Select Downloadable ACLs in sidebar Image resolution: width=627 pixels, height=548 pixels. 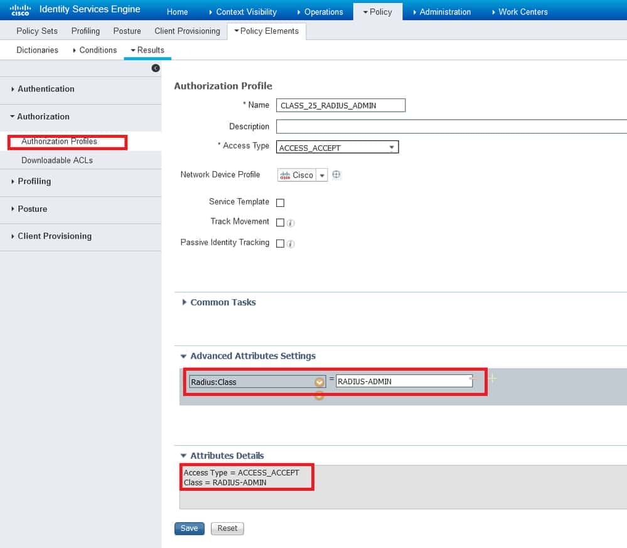click(57, 160)
